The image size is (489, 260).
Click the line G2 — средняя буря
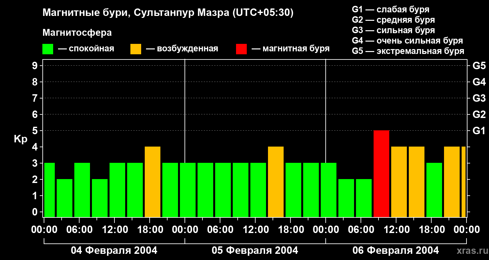click(x=393, y=20)
